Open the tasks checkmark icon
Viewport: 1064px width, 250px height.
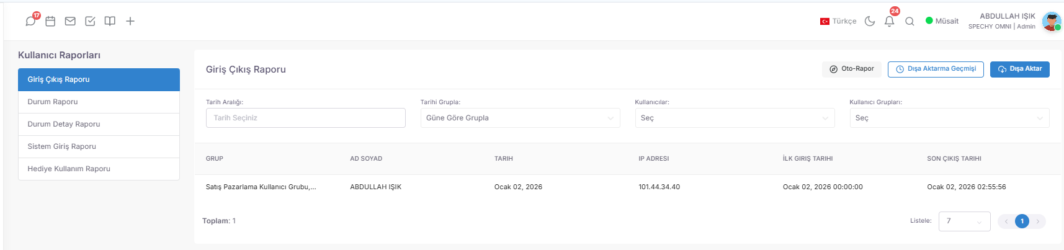tap(90, 21)
